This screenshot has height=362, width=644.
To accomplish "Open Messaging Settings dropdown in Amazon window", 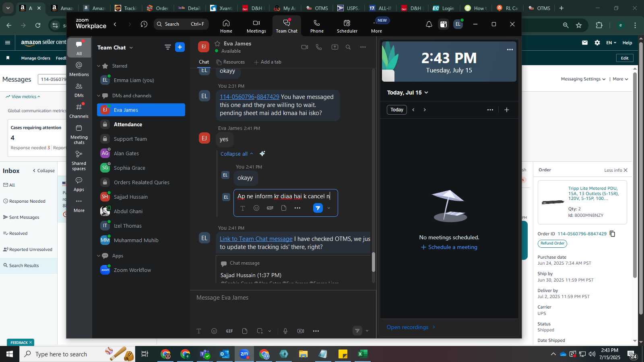I will [583, 79].
